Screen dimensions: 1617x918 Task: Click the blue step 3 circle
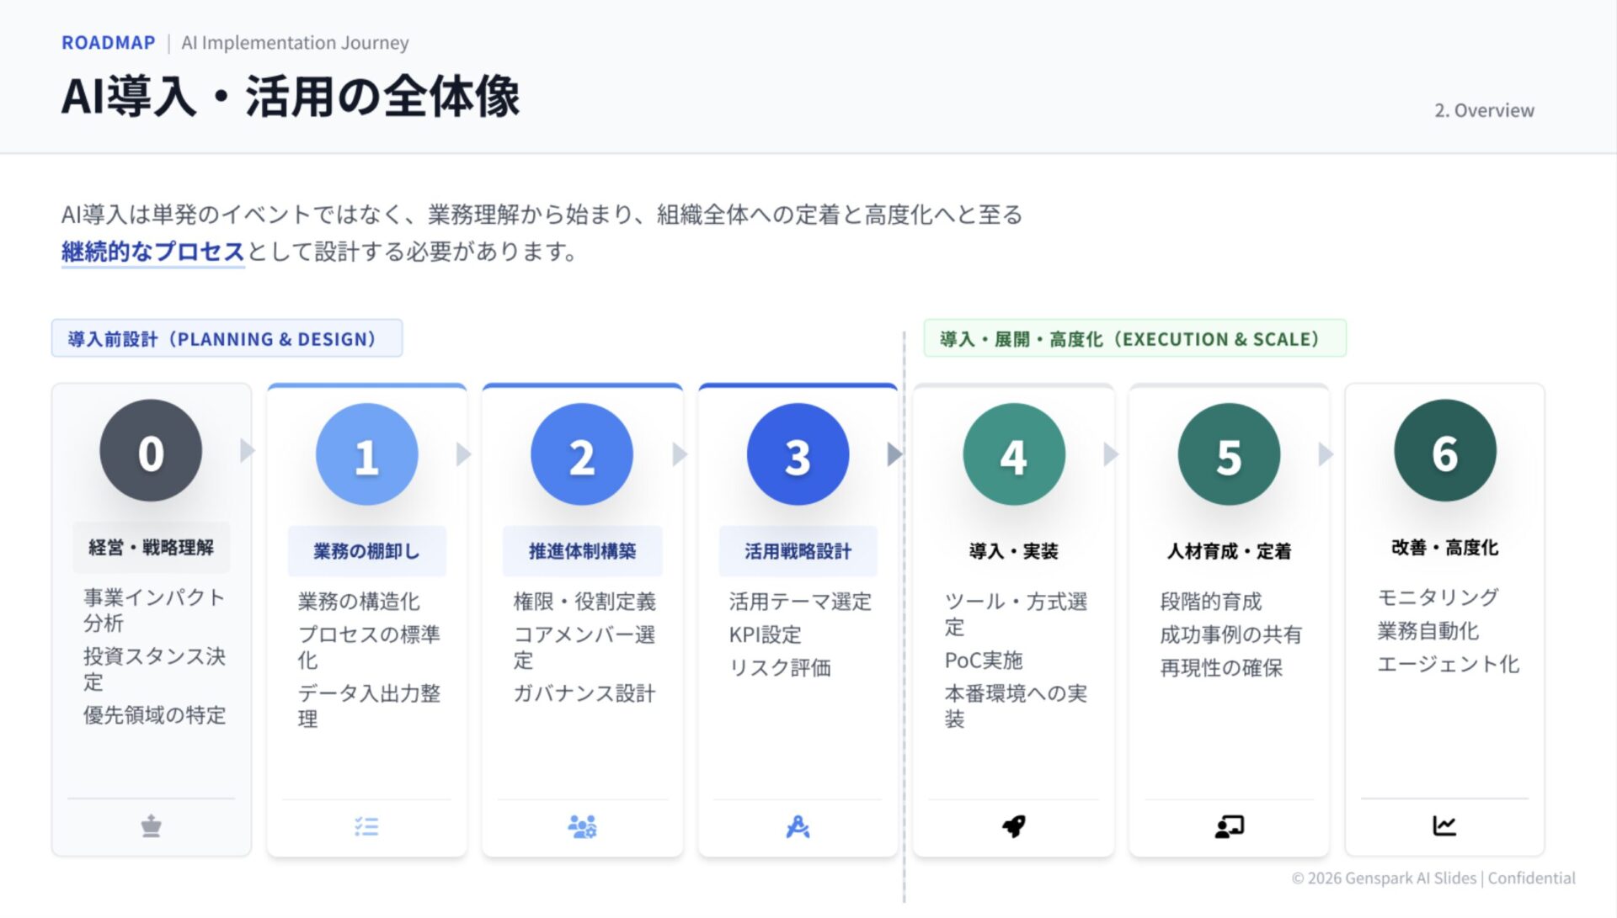(x=798, y=454)
